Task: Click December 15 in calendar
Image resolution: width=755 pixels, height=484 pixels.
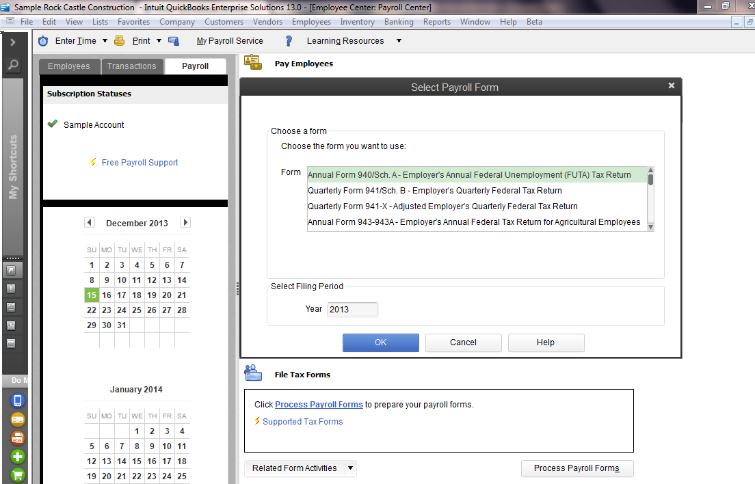Action: coord(92,295)
